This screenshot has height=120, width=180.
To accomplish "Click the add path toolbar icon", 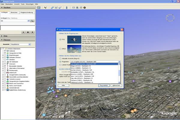I will (x=56, y=7).
